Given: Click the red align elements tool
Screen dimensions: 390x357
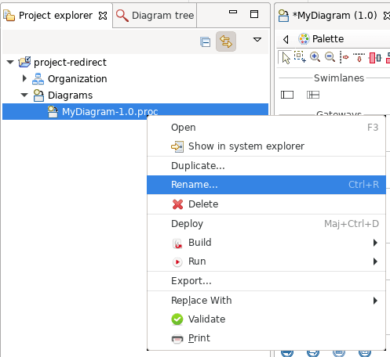Looking at the screenshot, I should 375,58.
